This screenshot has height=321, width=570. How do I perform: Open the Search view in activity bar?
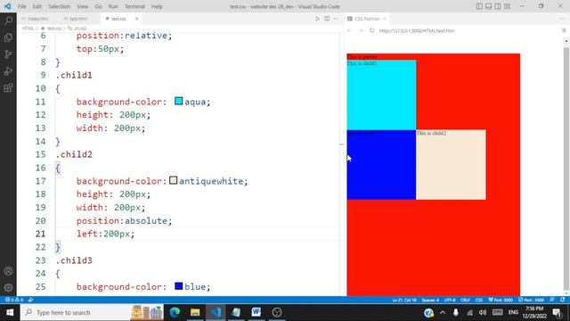(x=8, y=21)
